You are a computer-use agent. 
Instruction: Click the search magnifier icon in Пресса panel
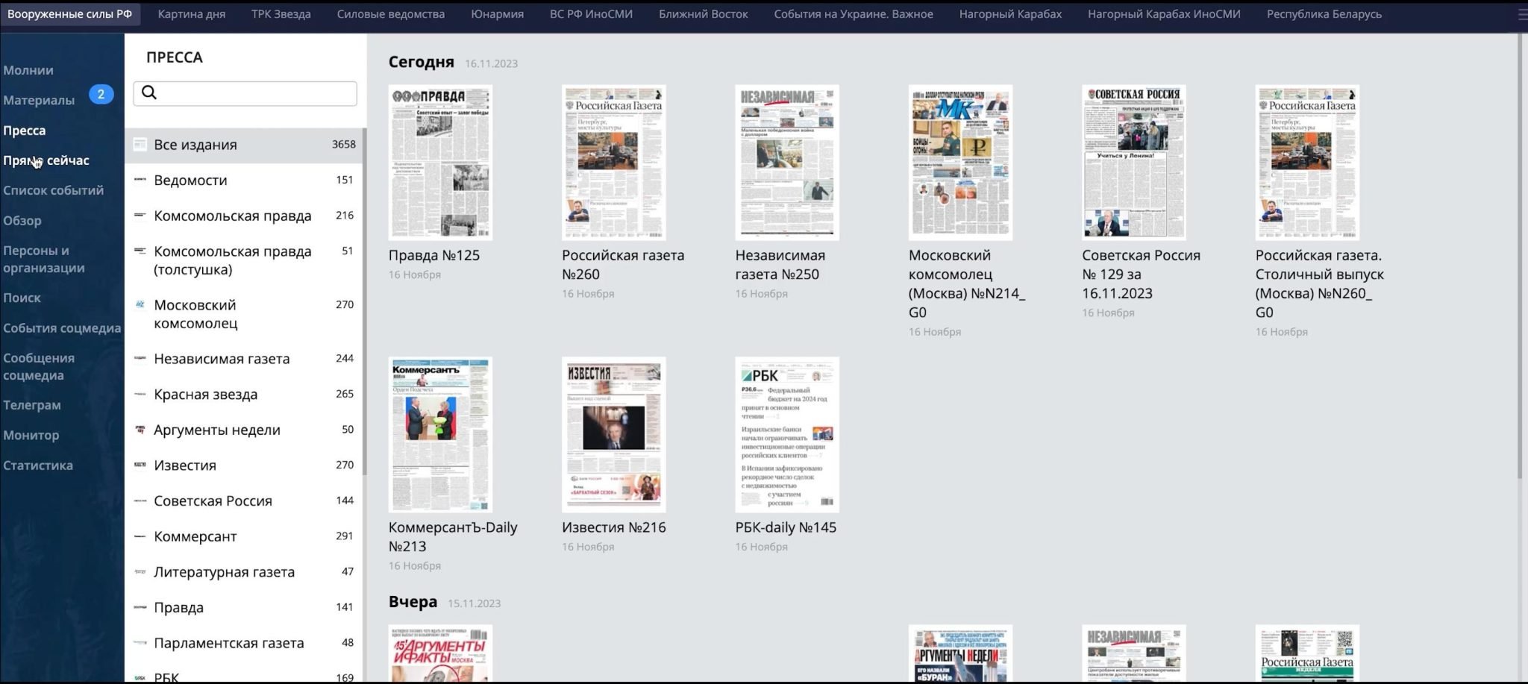click(149, 92)
